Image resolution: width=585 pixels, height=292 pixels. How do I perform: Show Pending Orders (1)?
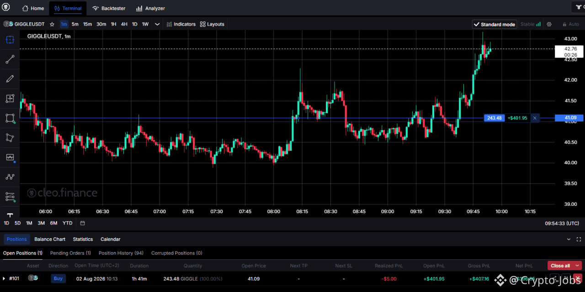[70, 253]
